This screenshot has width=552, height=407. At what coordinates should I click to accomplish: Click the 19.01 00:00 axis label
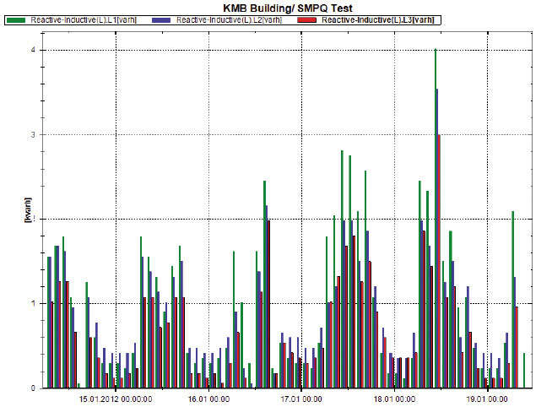click(x=487, y=399)
